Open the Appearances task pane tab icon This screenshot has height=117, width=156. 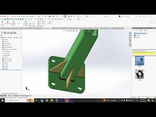(x=130, y=43)
